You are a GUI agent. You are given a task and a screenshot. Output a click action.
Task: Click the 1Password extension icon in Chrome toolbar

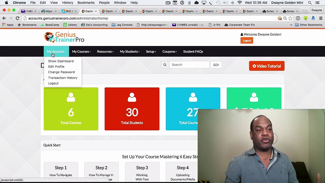click(x=298, y=18)
